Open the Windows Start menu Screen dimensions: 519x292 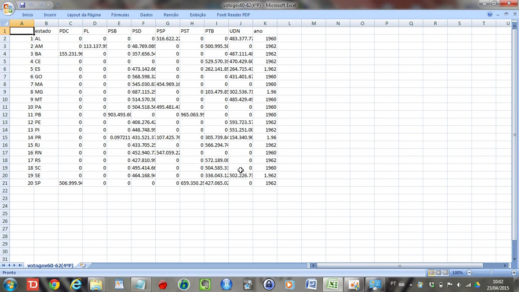[x=10, y=284]
